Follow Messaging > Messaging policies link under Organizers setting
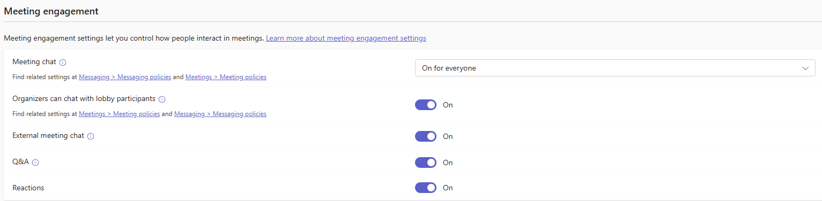Image resolution: width=822 pixels, height=201 pixels. tap(220, 114)
